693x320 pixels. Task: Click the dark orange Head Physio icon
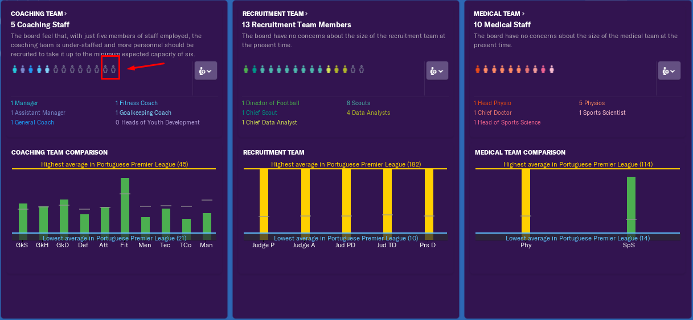coord(478,70)
